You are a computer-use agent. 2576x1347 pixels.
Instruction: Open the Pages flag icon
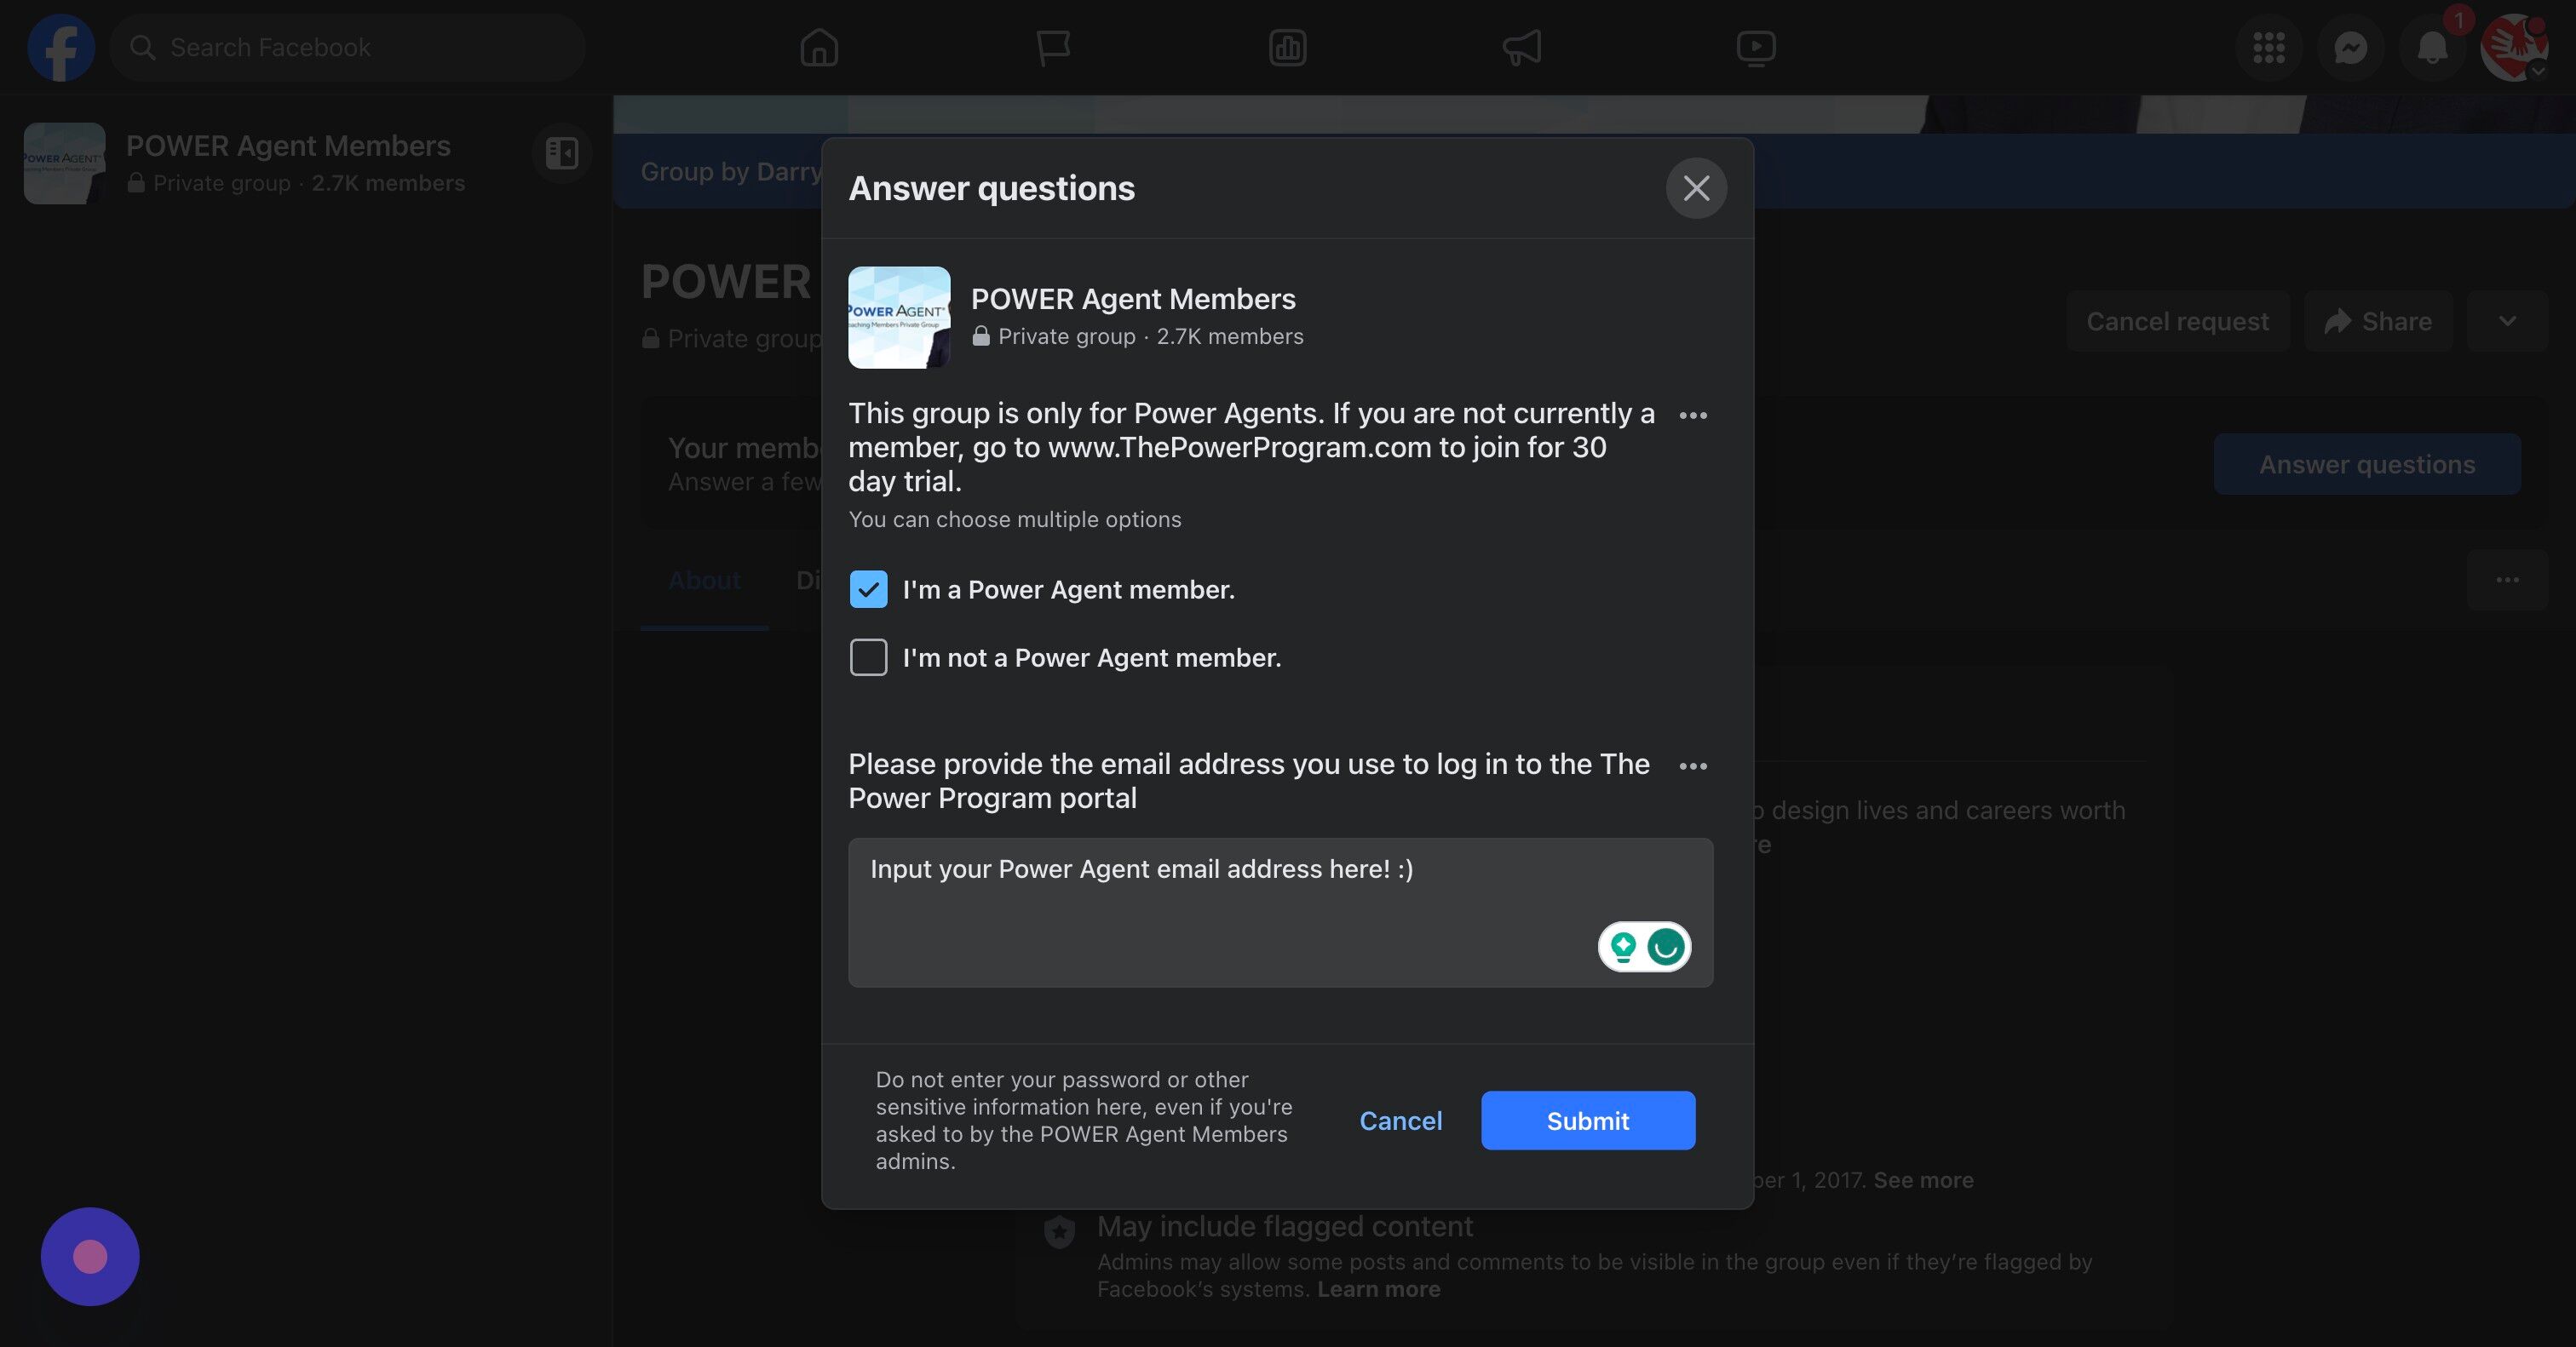(1052, 47)
